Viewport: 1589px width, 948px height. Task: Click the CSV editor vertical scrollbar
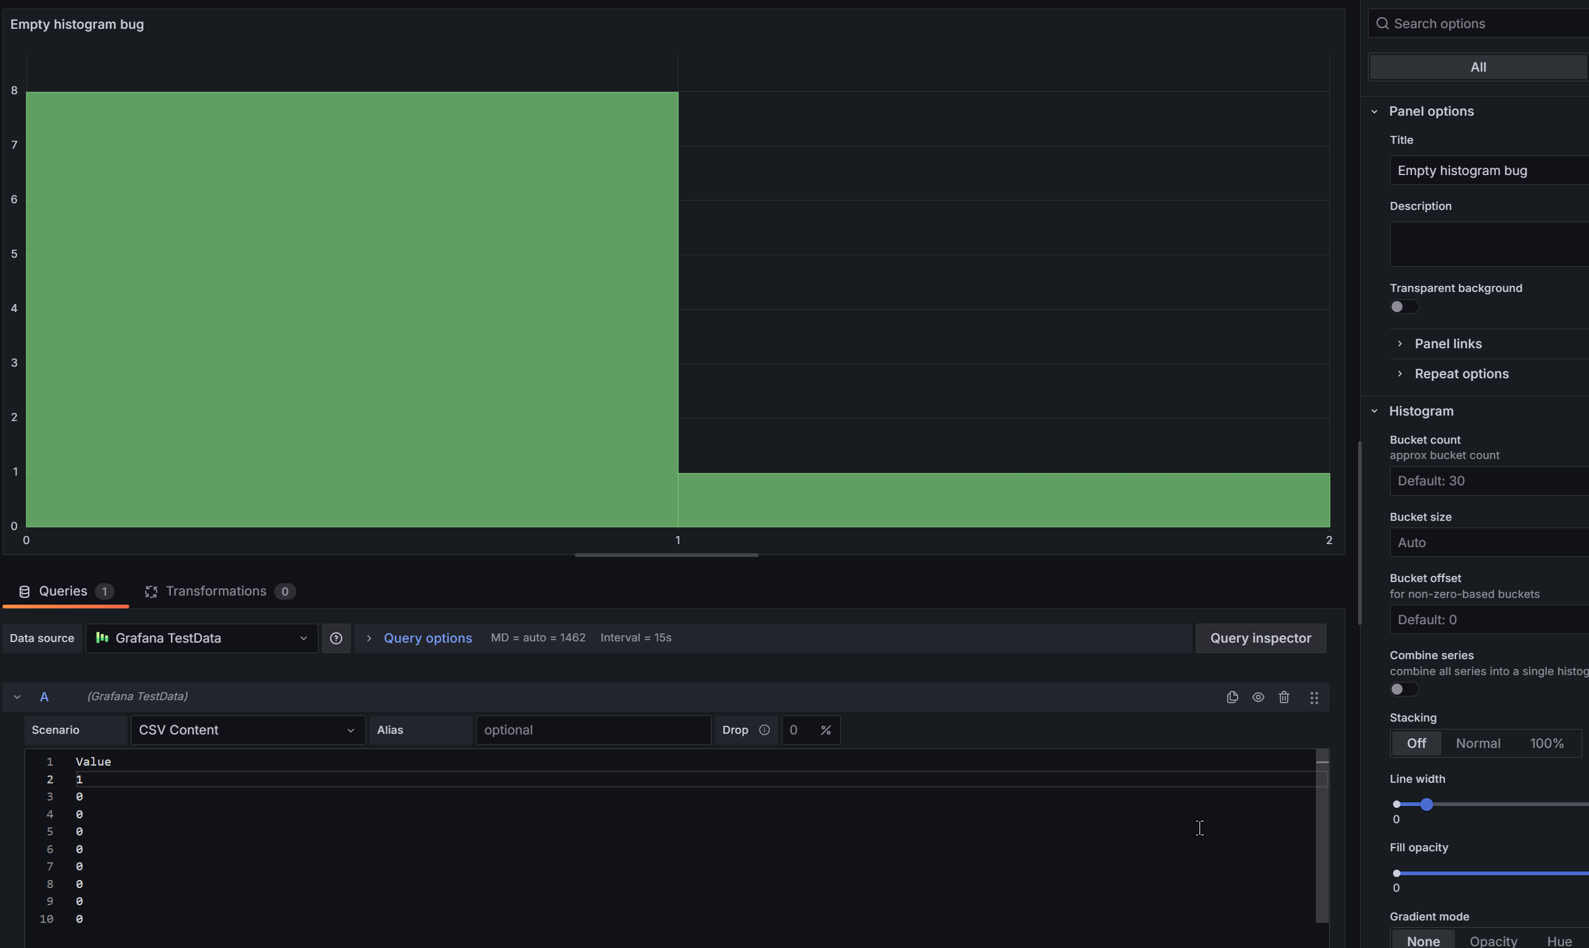[1322, 836]
